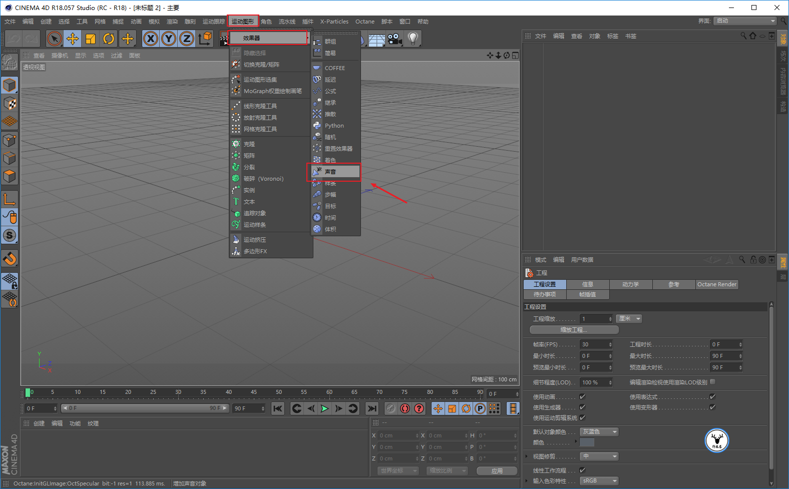Screen dimensions: 789x489
Task: Click the Make Editable icon in left toolbar
Action: tap(10, 62)
